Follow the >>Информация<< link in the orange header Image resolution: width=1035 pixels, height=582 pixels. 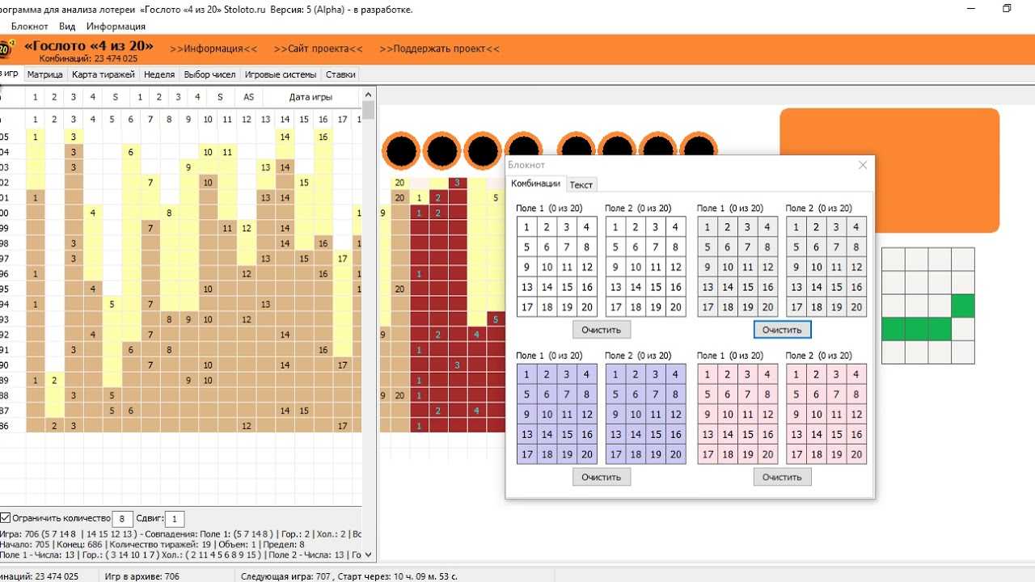point(213,48)
